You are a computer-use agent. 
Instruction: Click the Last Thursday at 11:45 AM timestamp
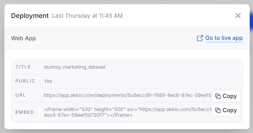[x=87, y=16]
